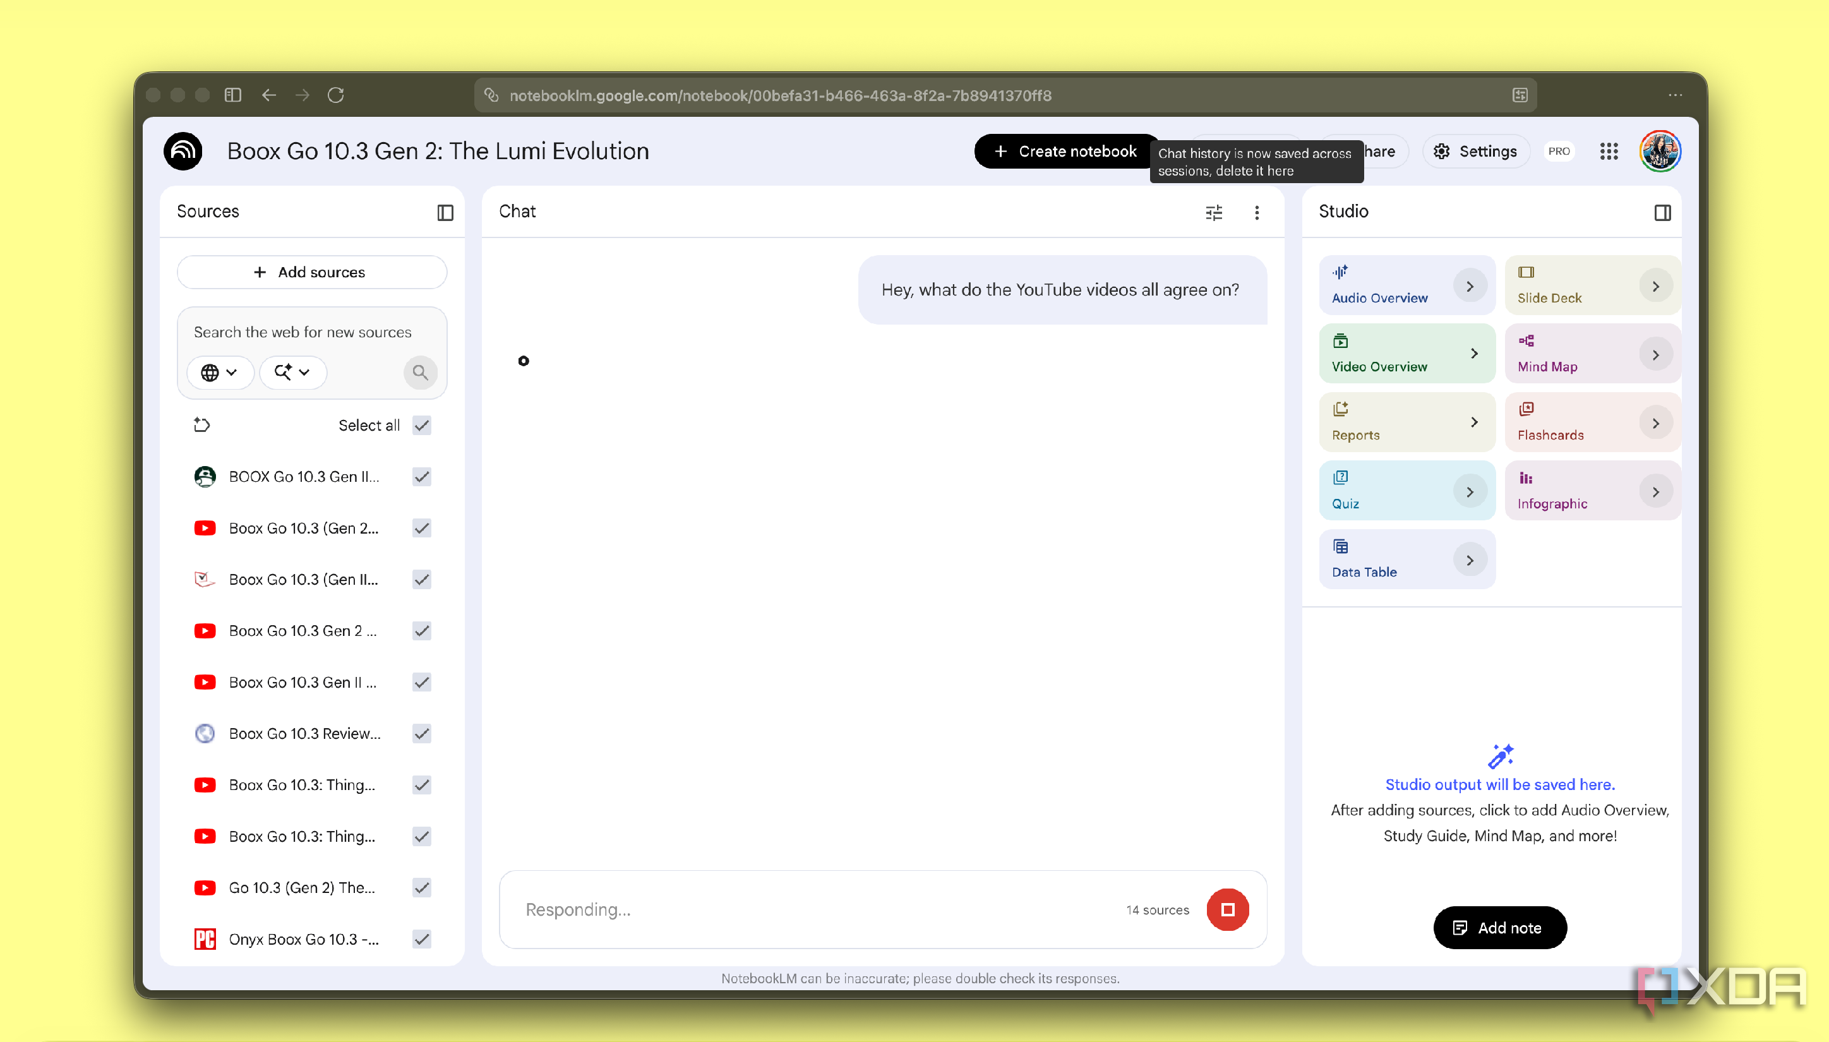
Task: Click the Add sources button
Action: [312, 273]
